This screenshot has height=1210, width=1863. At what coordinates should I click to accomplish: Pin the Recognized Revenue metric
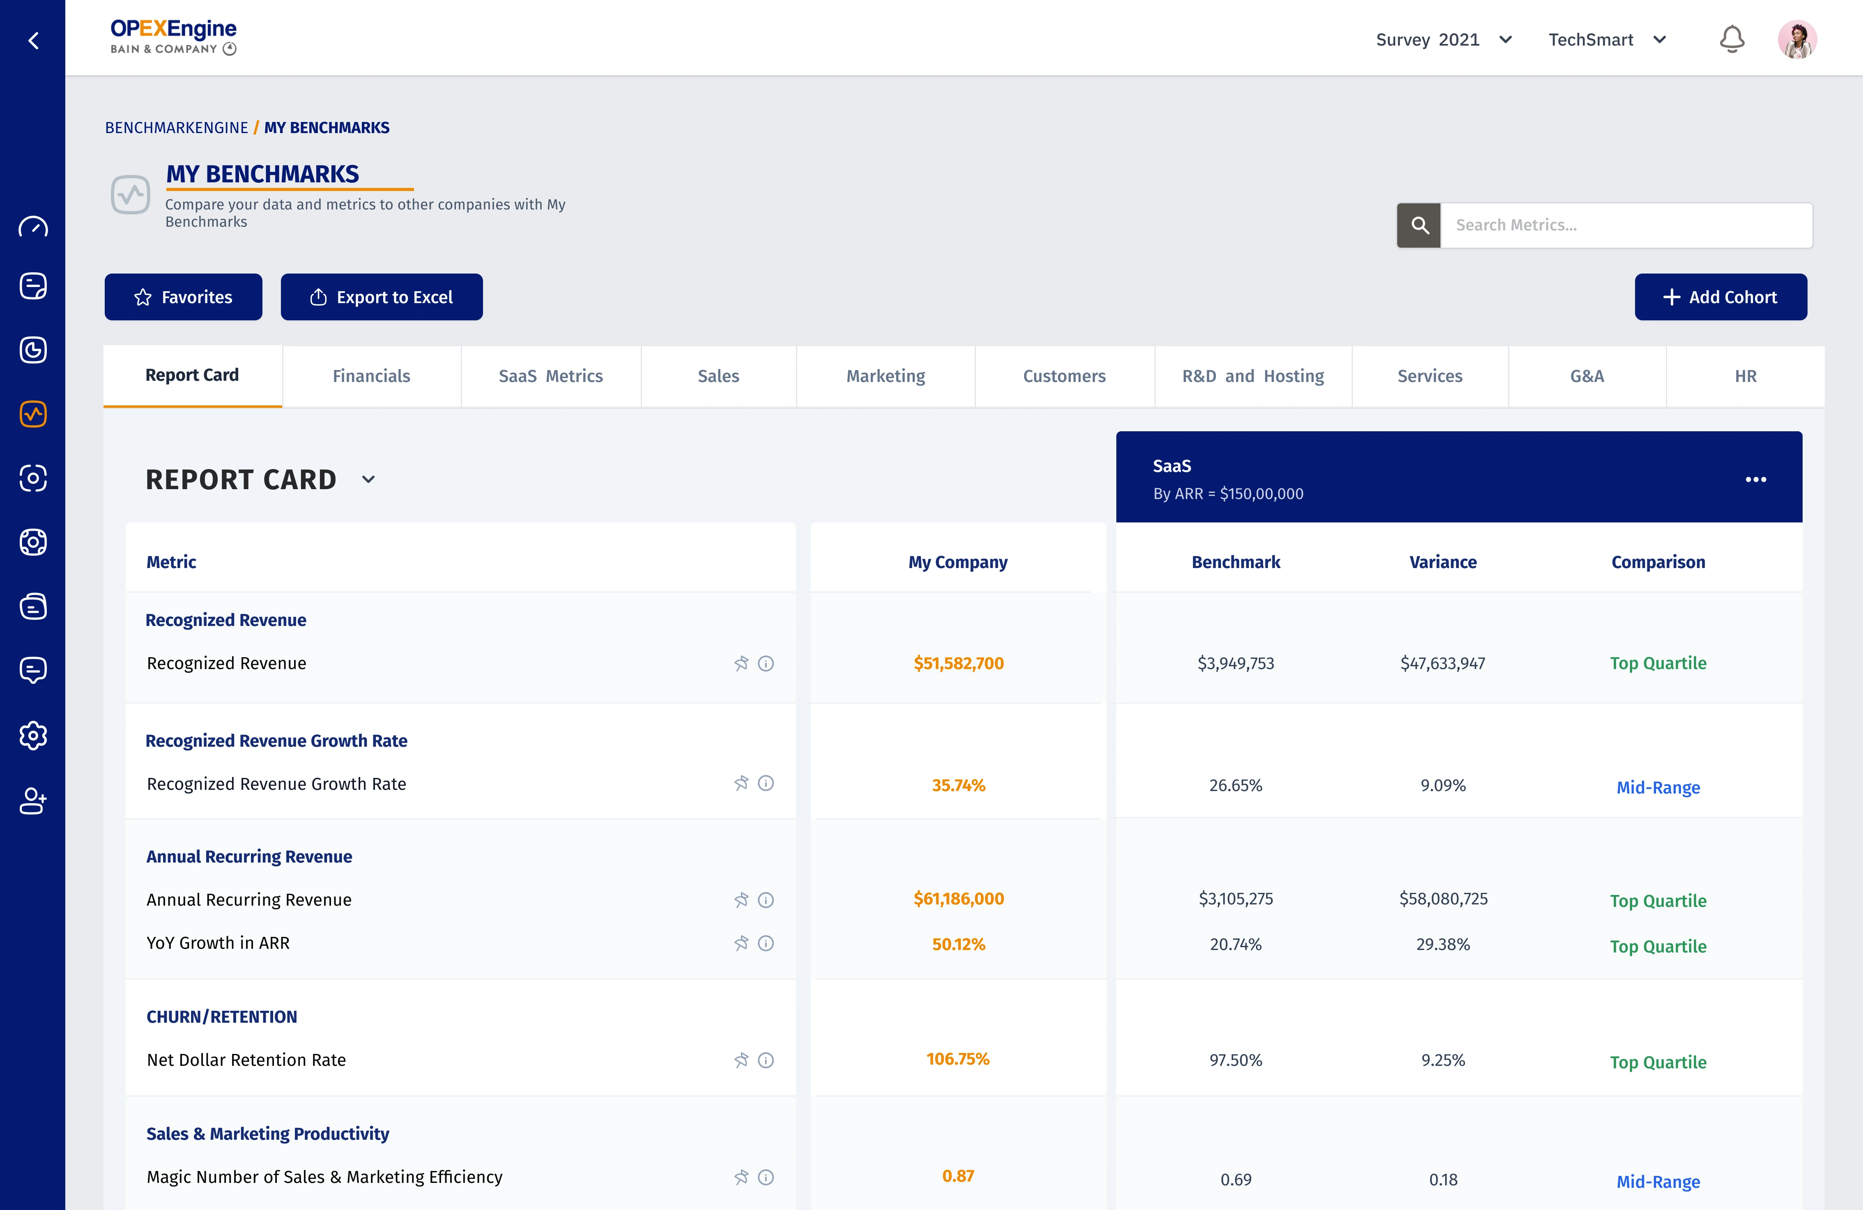click(741, 664)
